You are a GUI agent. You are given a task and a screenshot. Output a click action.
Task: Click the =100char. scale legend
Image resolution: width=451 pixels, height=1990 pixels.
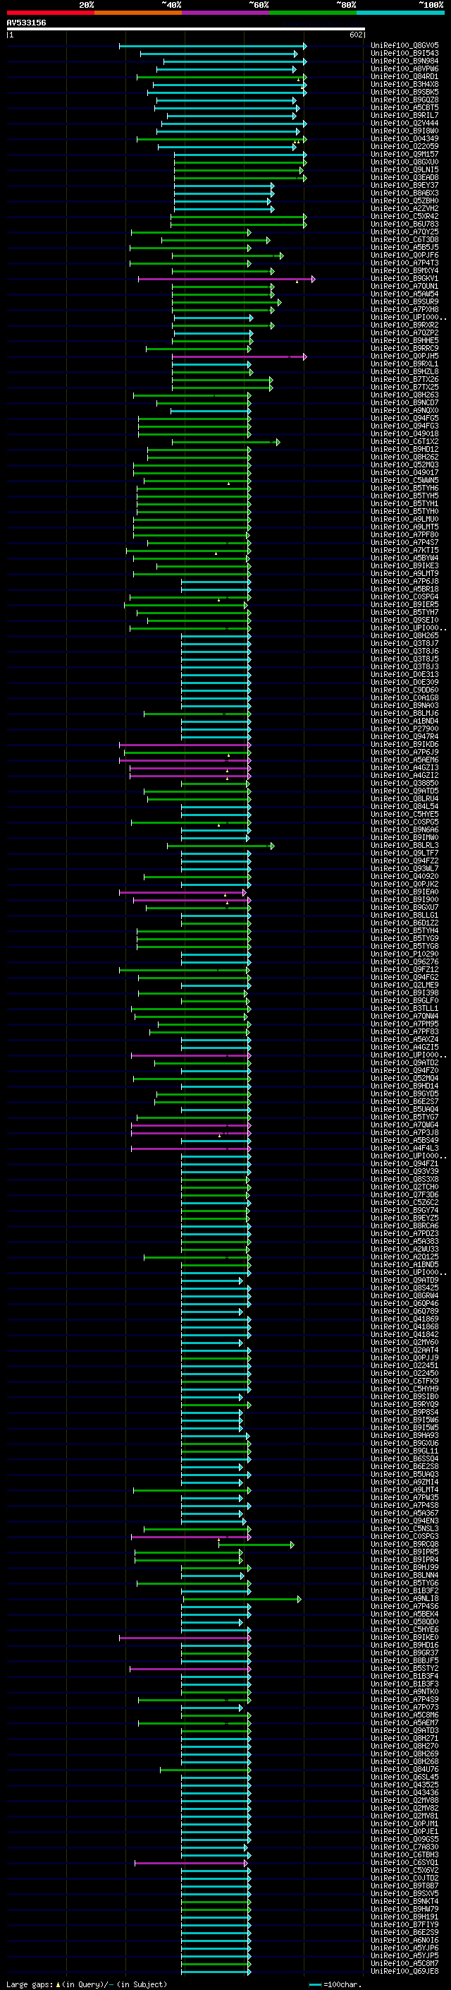point(335,1984)
